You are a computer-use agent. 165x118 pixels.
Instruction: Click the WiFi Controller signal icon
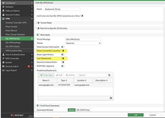point(3,58)
